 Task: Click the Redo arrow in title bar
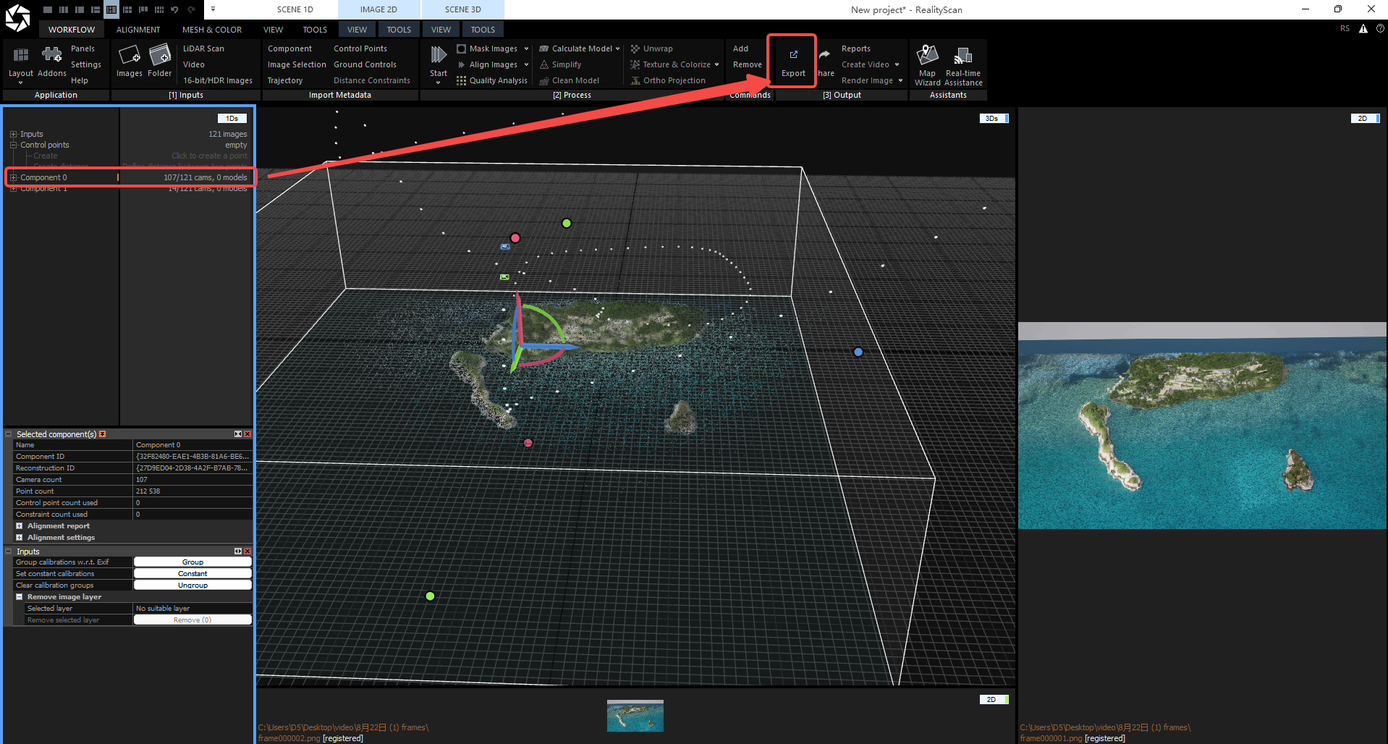coord(192,9)
